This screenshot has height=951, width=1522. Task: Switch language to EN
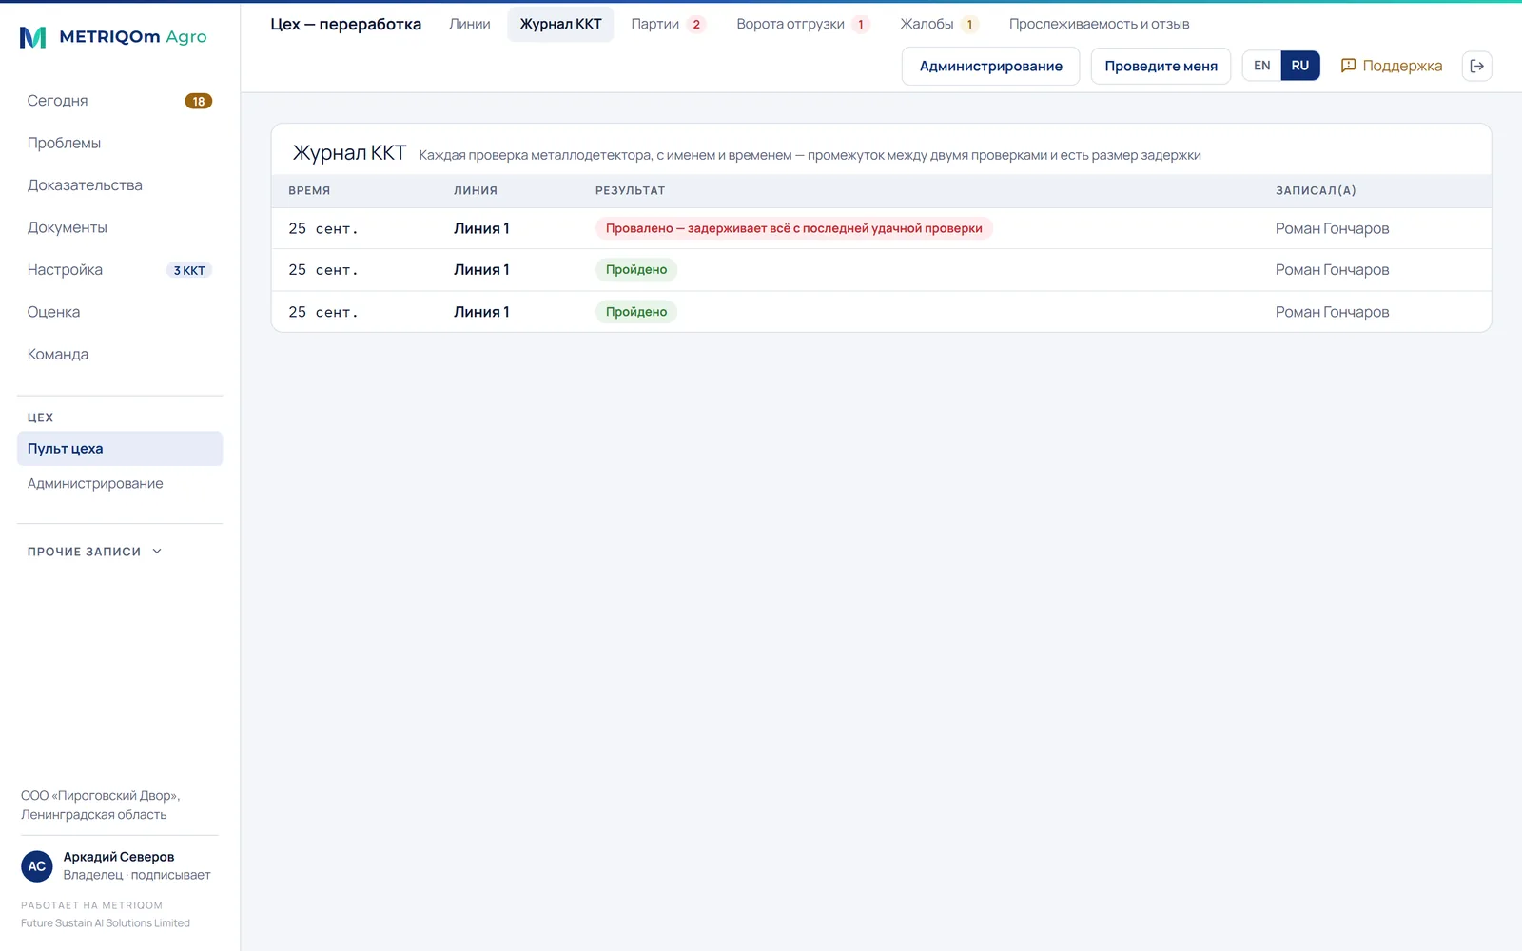pos(1261,66)
